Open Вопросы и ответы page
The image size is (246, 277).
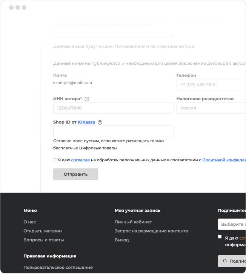(x=44, y=240)
